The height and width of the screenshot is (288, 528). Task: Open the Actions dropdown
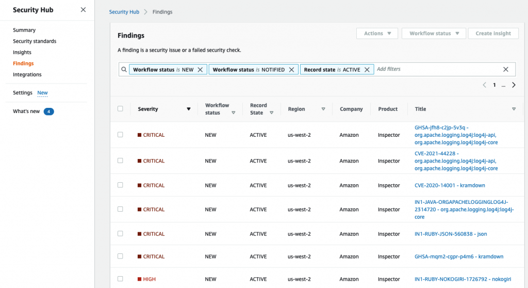tap(377, 34)
